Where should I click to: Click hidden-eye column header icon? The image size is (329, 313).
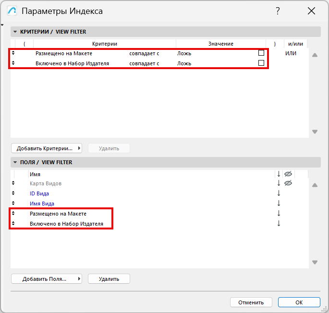coord(288,174)
